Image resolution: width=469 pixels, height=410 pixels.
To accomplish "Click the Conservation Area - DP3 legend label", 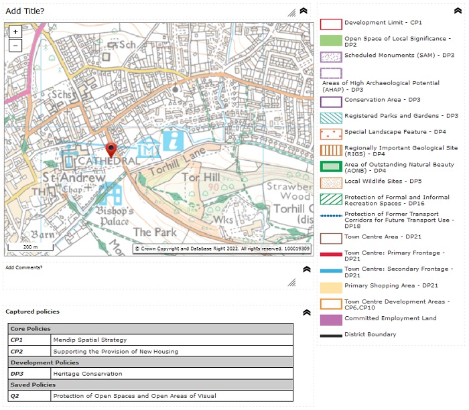I will point(383,100).
